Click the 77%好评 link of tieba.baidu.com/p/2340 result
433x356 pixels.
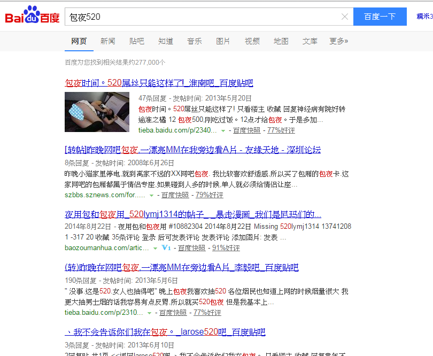pos(281,130)
